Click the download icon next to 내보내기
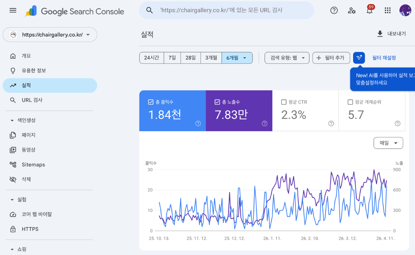This screenshot has width=415, height=255. point(380,34)
